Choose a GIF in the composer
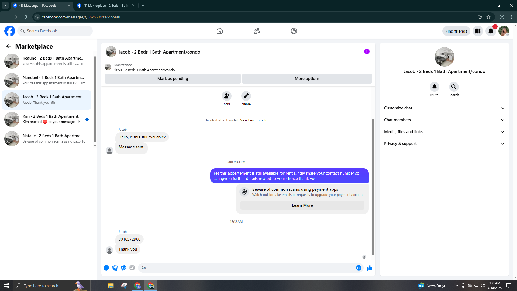 coord(132,268)
